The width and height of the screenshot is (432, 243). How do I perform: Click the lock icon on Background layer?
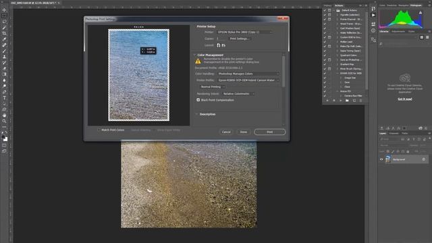click(x=424, y=159)
